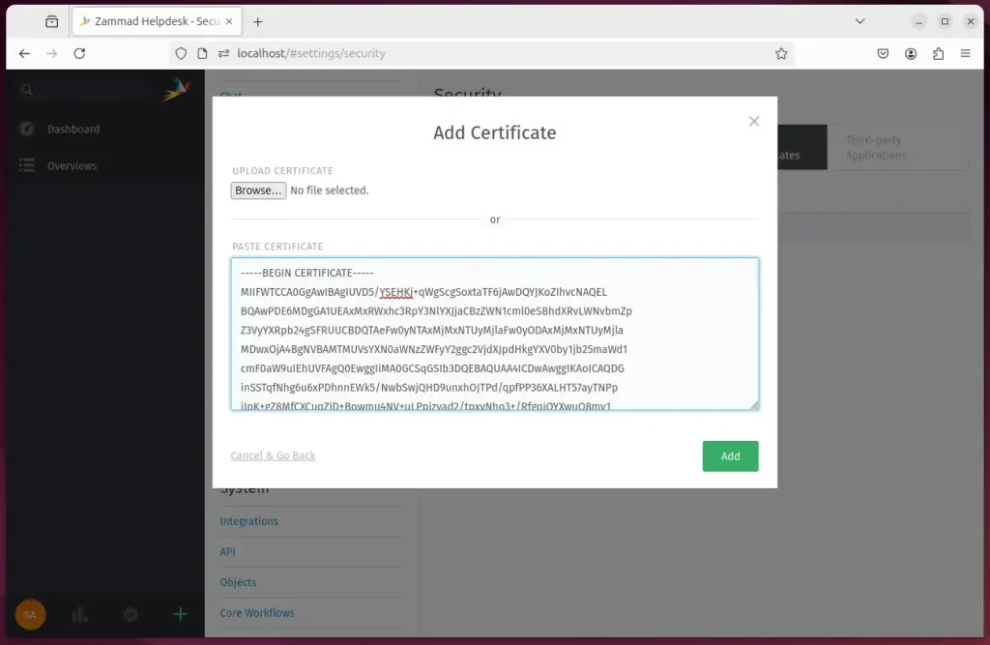Image resolution: width=990 pixels, height=645 pixels.
Task: Close the Add Certificate dialog
Action: click(754, 121)
